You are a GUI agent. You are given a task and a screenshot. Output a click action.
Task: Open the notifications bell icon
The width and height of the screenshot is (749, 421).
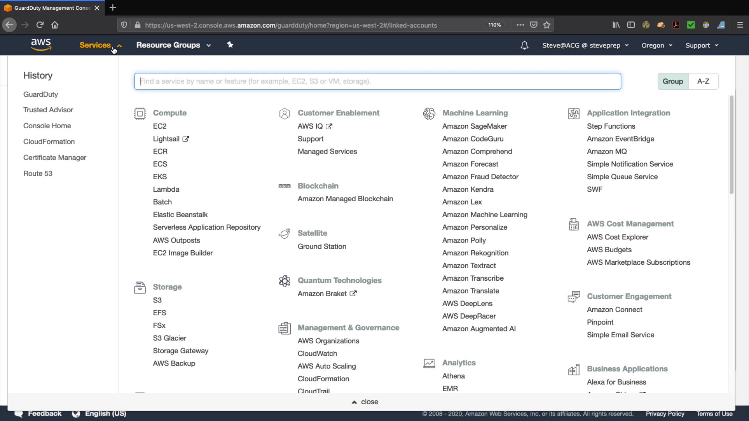[x=524, y=45]
